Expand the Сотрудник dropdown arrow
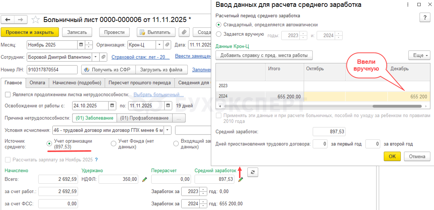 pyautogui.click(x=95, y=57)
